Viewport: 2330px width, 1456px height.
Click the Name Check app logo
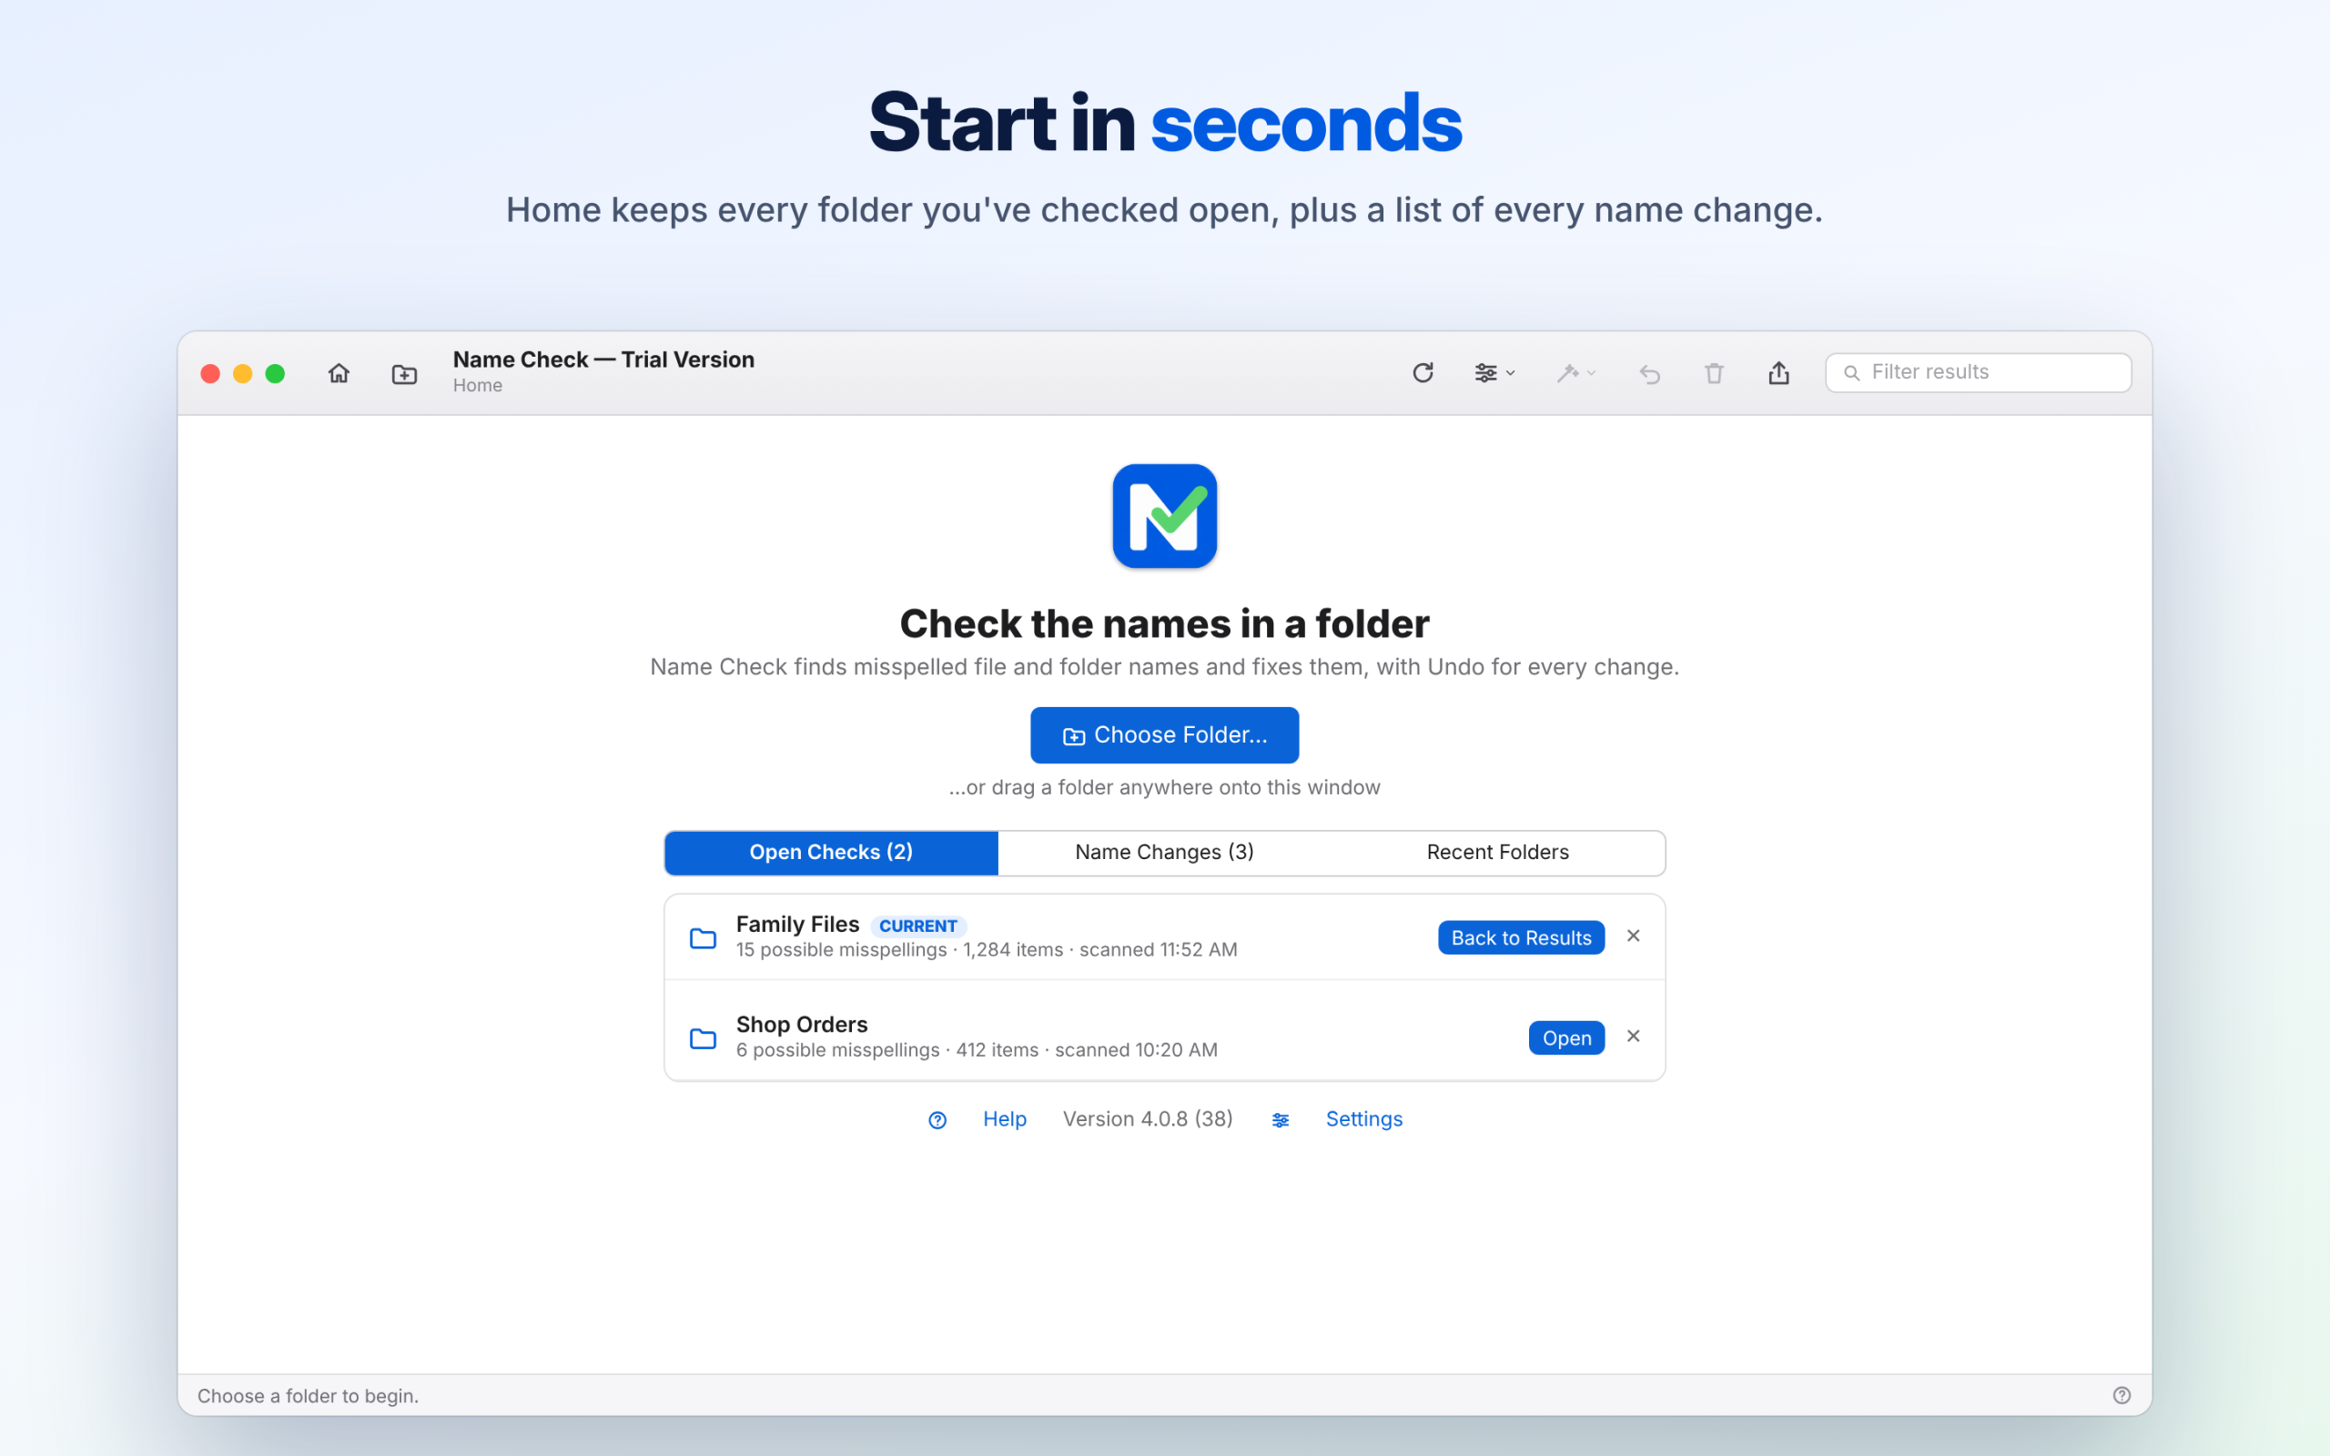pyautogui.click(x=1164, y=516)
